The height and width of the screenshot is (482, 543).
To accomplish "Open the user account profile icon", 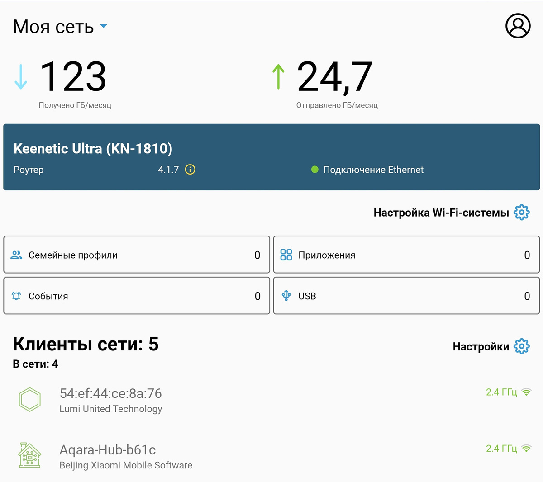I will [x=518, y=26].
